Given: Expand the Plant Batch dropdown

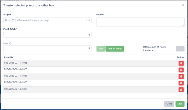Looking at the screenshot, I should coord(47,35).
